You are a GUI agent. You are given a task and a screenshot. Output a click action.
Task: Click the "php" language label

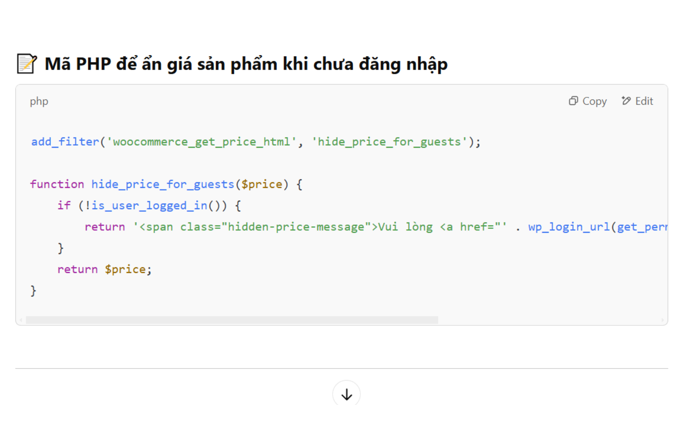39,102
